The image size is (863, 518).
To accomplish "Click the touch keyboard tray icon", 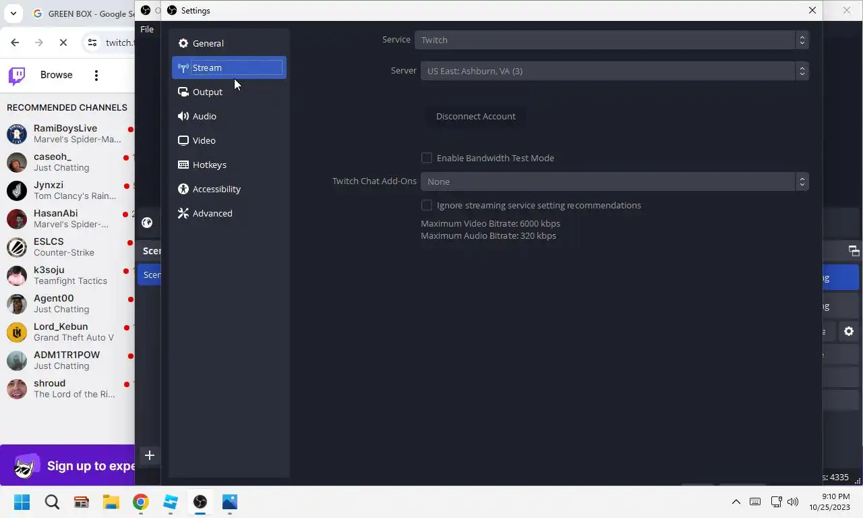I will [x=755, y=502].
